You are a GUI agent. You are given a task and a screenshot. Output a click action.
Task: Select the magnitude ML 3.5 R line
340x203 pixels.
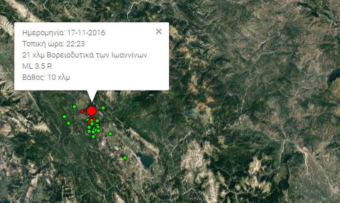click(x=37, y=66)
